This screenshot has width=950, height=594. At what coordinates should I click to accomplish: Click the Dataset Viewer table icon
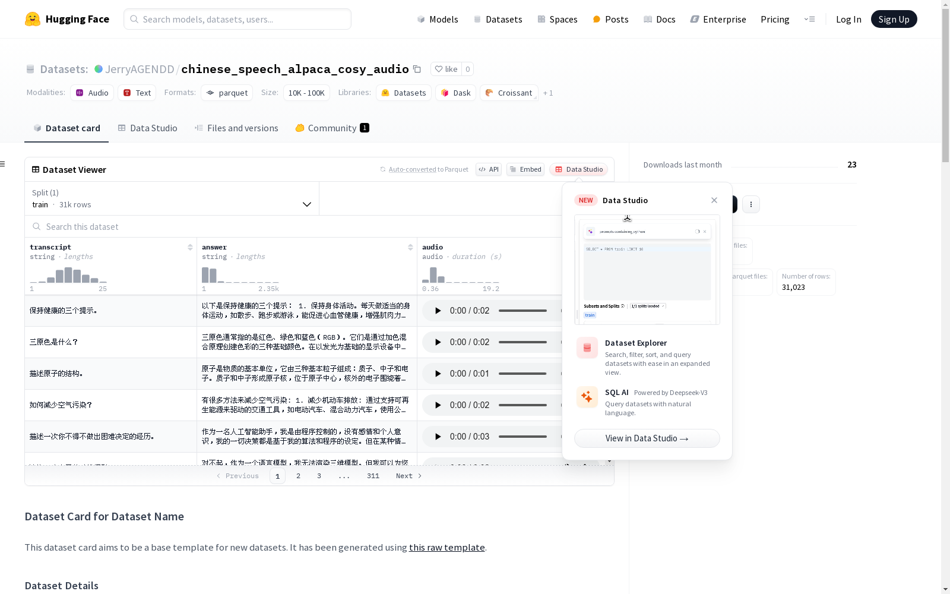[x=36, y=169]
